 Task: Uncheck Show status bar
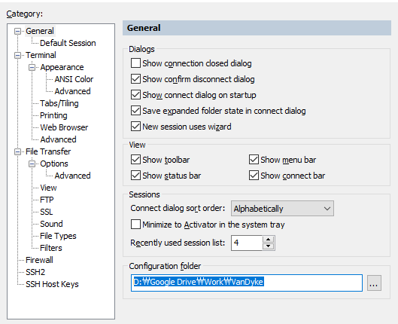[x=135, y=176]
